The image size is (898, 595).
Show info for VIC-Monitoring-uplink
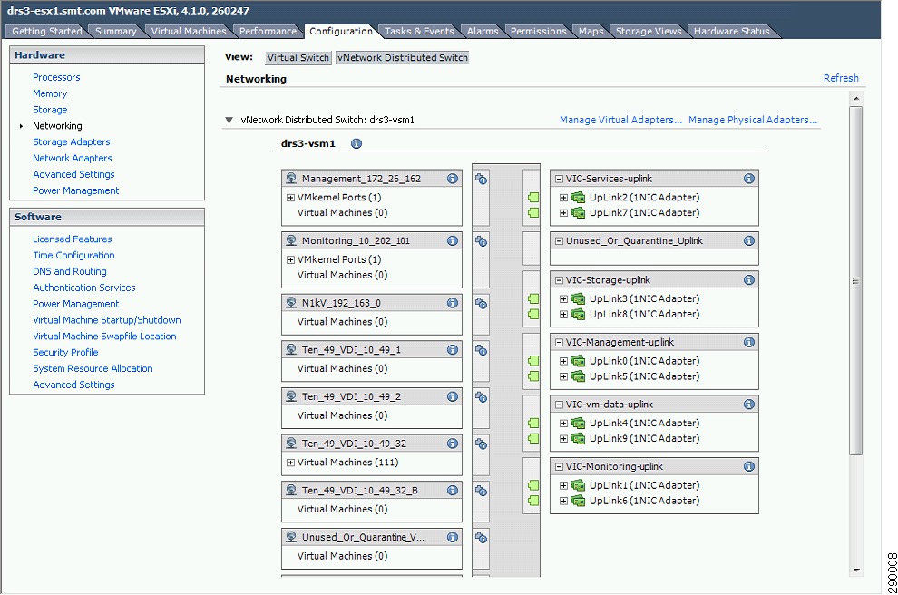click(748, 467)
